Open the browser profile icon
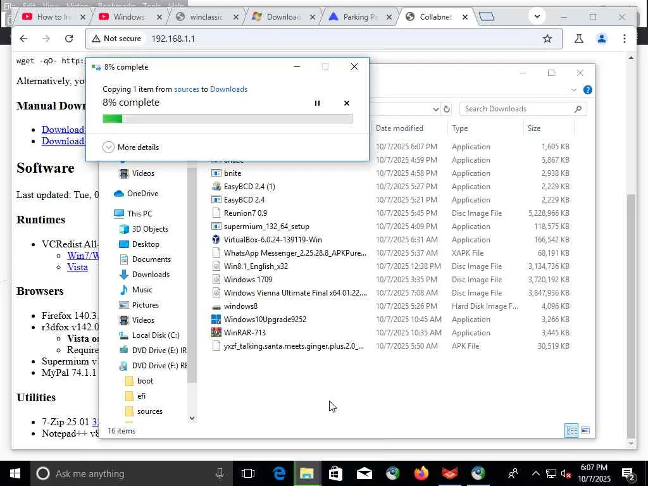The image size is (648, 486). [602, 39]
